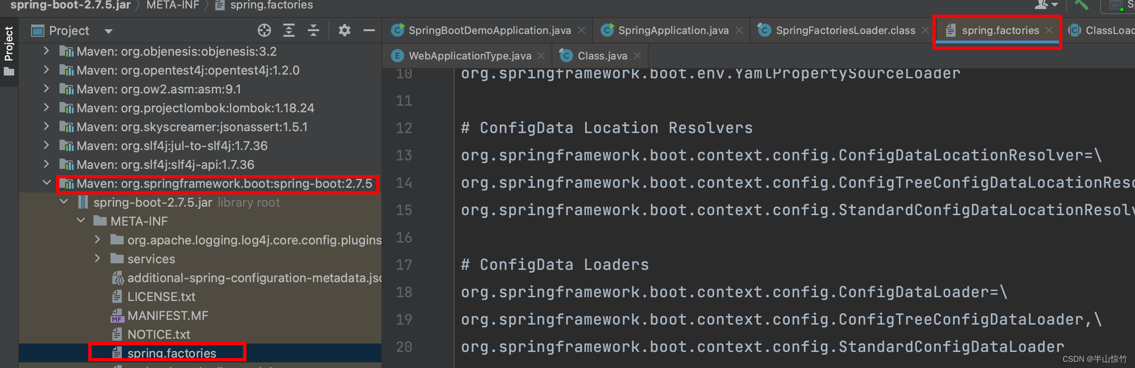Click the Select Opened File locate icon
The height and width of the screenshot is (368, 1135).
tap(264, 31)
